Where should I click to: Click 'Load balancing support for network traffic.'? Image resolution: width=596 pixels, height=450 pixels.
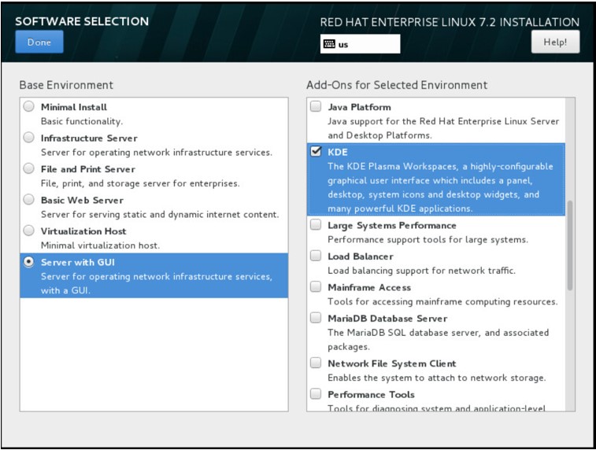click(422, 271)
